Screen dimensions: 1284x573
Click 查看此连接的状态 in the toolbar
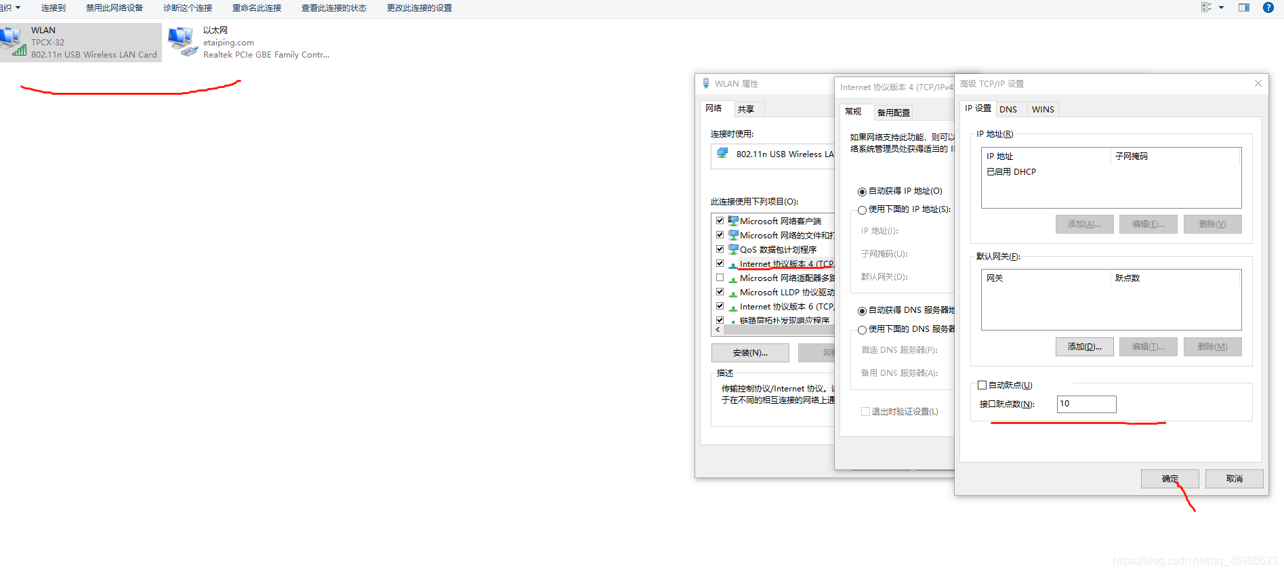[x=334, y=7]
